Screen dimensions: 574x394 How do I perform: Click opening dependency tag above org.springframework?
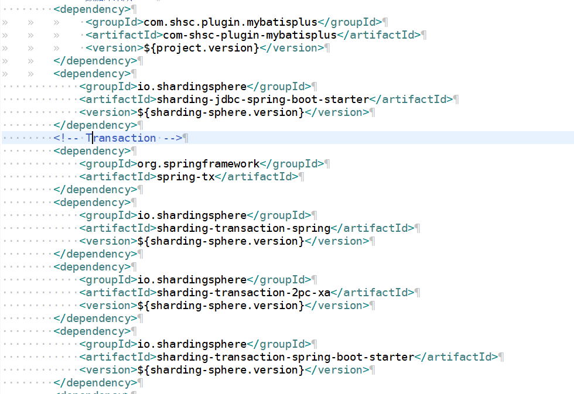(x=92, y=151)
